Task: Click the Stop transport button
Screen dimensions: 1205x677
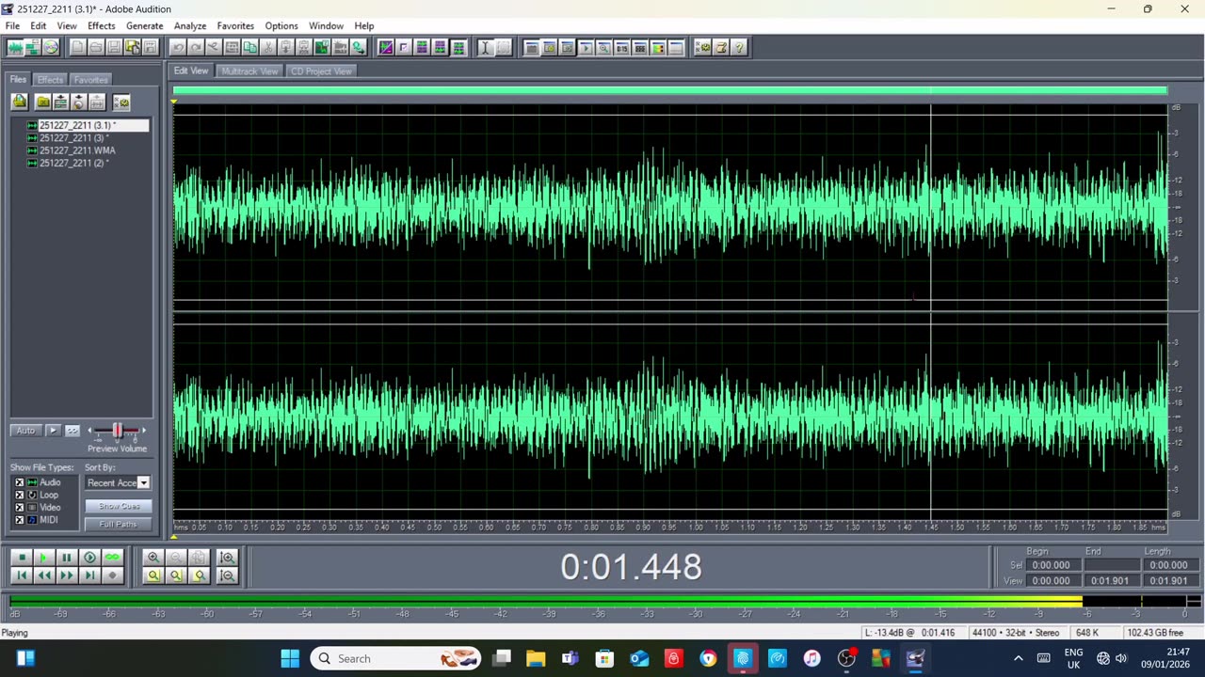Action: [22, 558]
